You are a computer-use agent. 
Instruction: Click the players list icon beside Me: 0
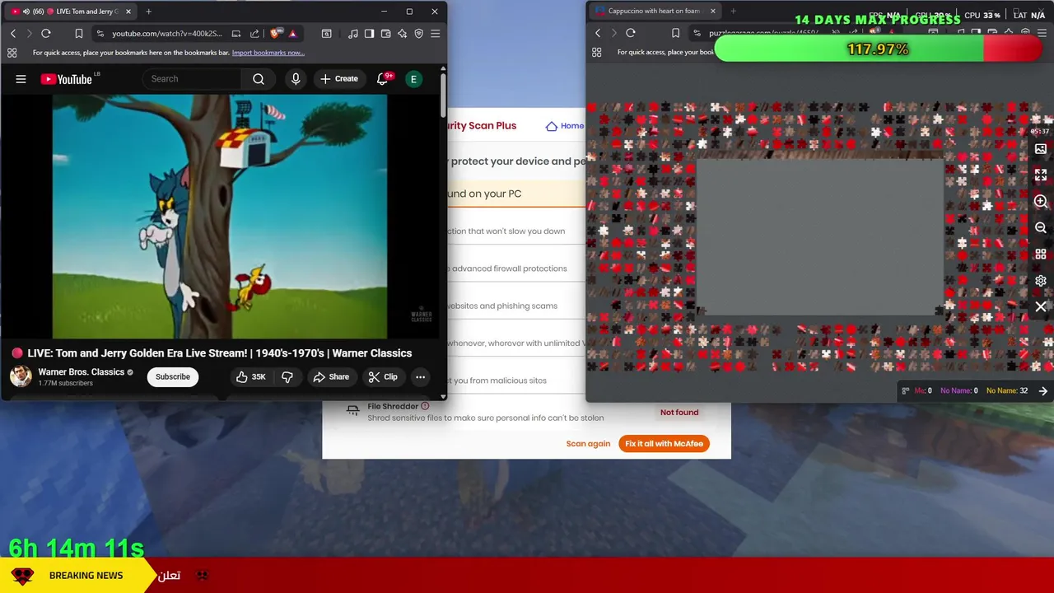[906, 390]
